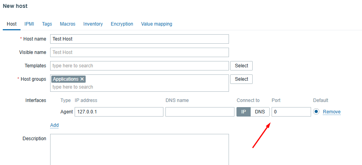This screenshot has height=165, width=362.
Task: Switch to the Encryption tab
Action: click(122, 24)
